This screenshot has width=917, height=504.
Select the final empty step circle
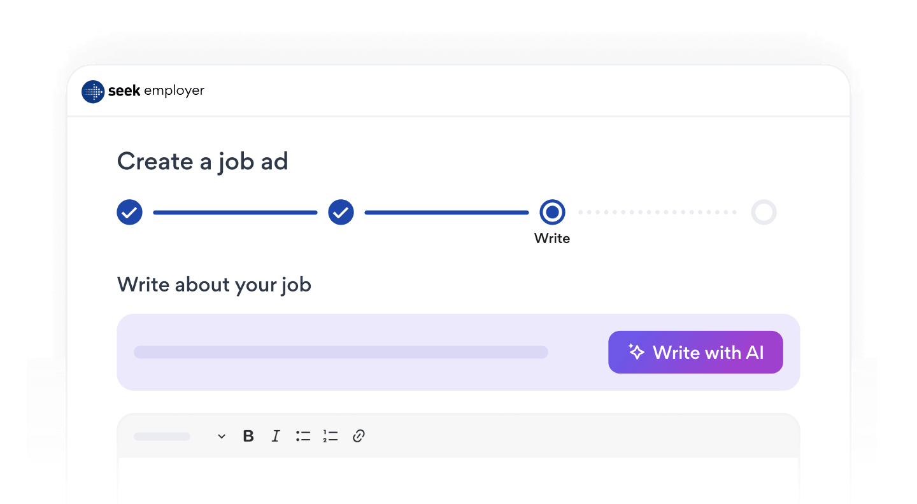(764, 213)
